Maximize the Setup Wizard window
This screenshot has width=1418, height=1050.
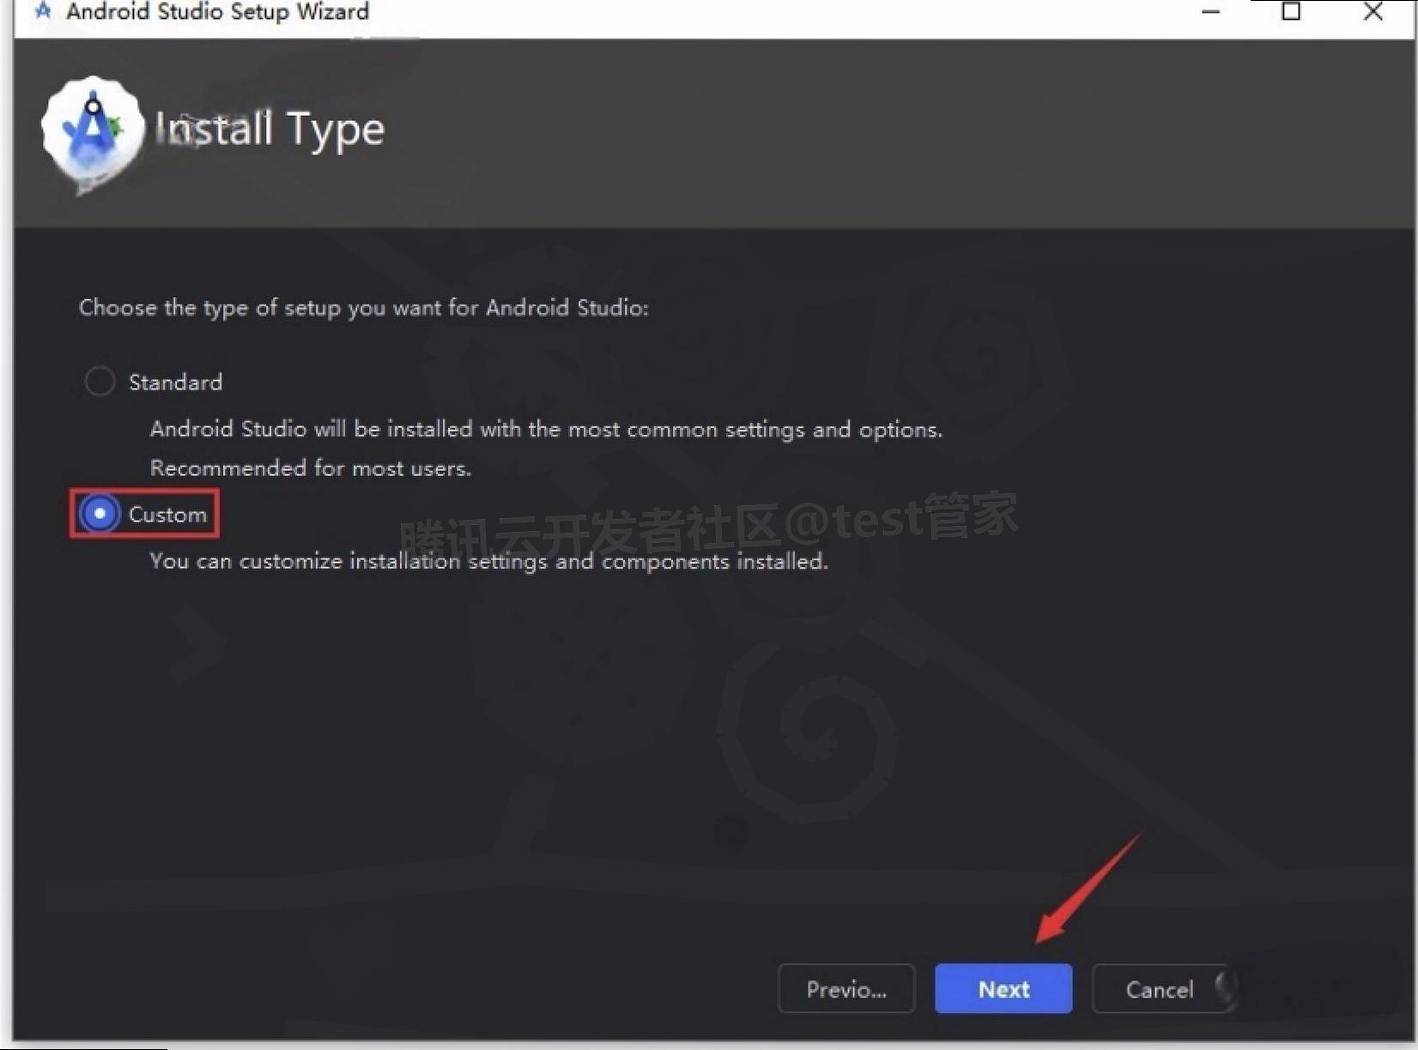coord(1291,12)
